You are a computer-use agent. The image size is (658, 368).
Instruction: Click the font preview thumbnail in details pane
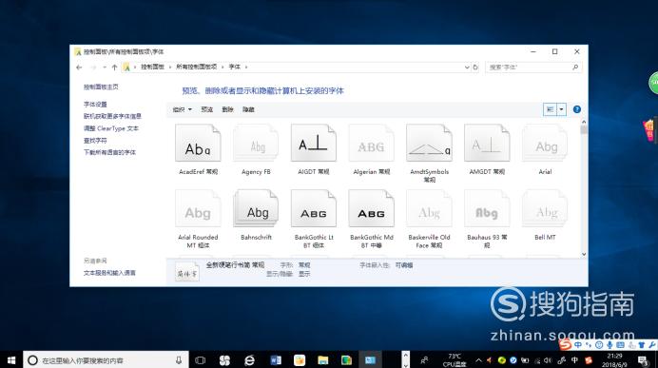tap(186, 272)
